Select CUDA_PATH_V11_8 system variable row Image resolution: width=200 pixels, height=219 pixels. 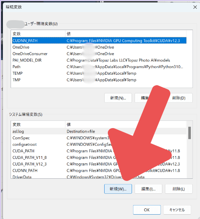pyautogui.click(x=99, y=157)
